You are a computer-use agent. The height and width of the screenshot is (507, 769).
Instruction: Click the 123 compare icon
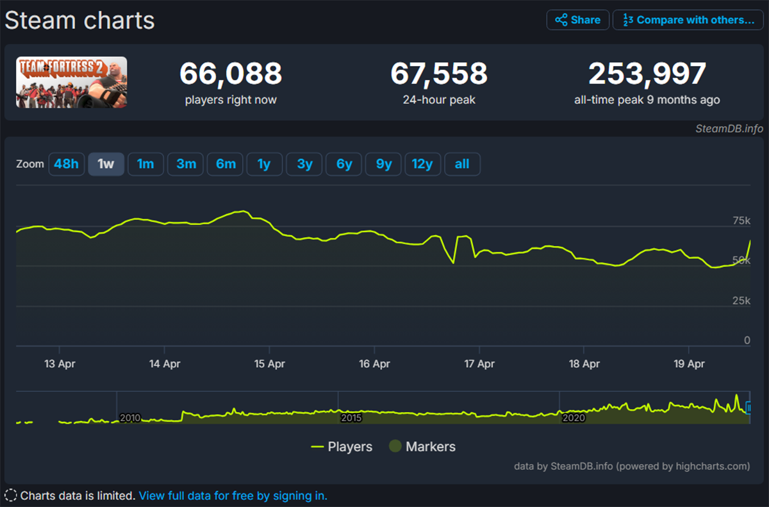(627, 20)
